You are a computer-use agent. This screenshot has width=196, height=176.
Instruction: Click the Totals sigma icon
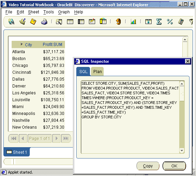[159, 21]
